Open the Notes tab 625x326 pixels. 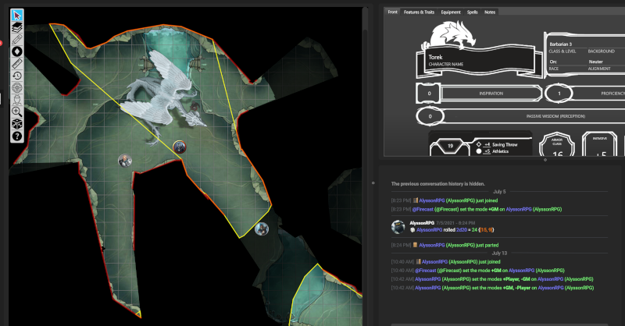(x=490, y=12)
